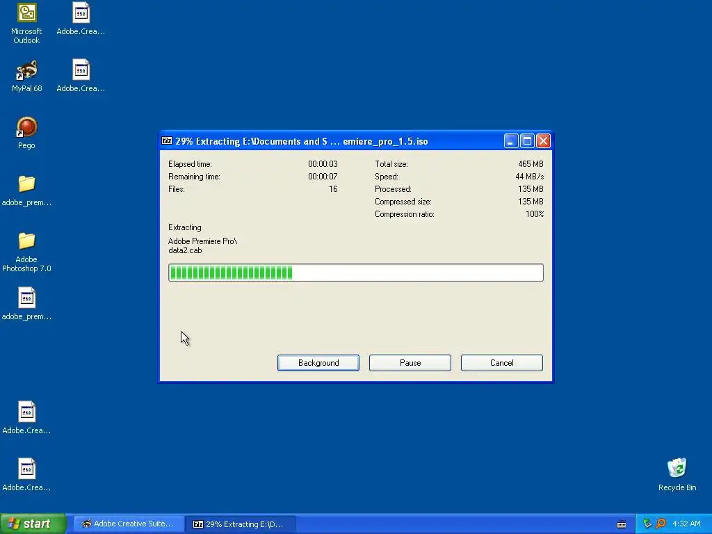Select the Adobe.Crea... file just below adobe_prem... file
The height and width of the screenshot is (534, 712).
(26, 418)
